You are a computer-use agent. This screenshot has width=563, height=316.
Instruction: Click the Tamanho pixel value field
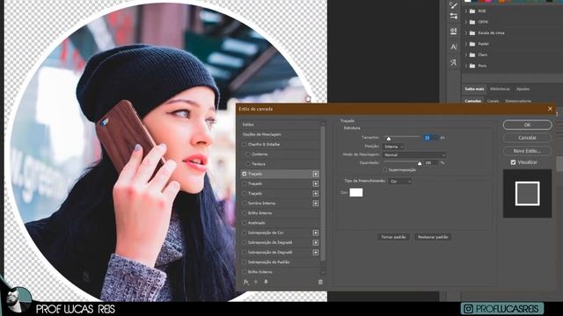430,138
